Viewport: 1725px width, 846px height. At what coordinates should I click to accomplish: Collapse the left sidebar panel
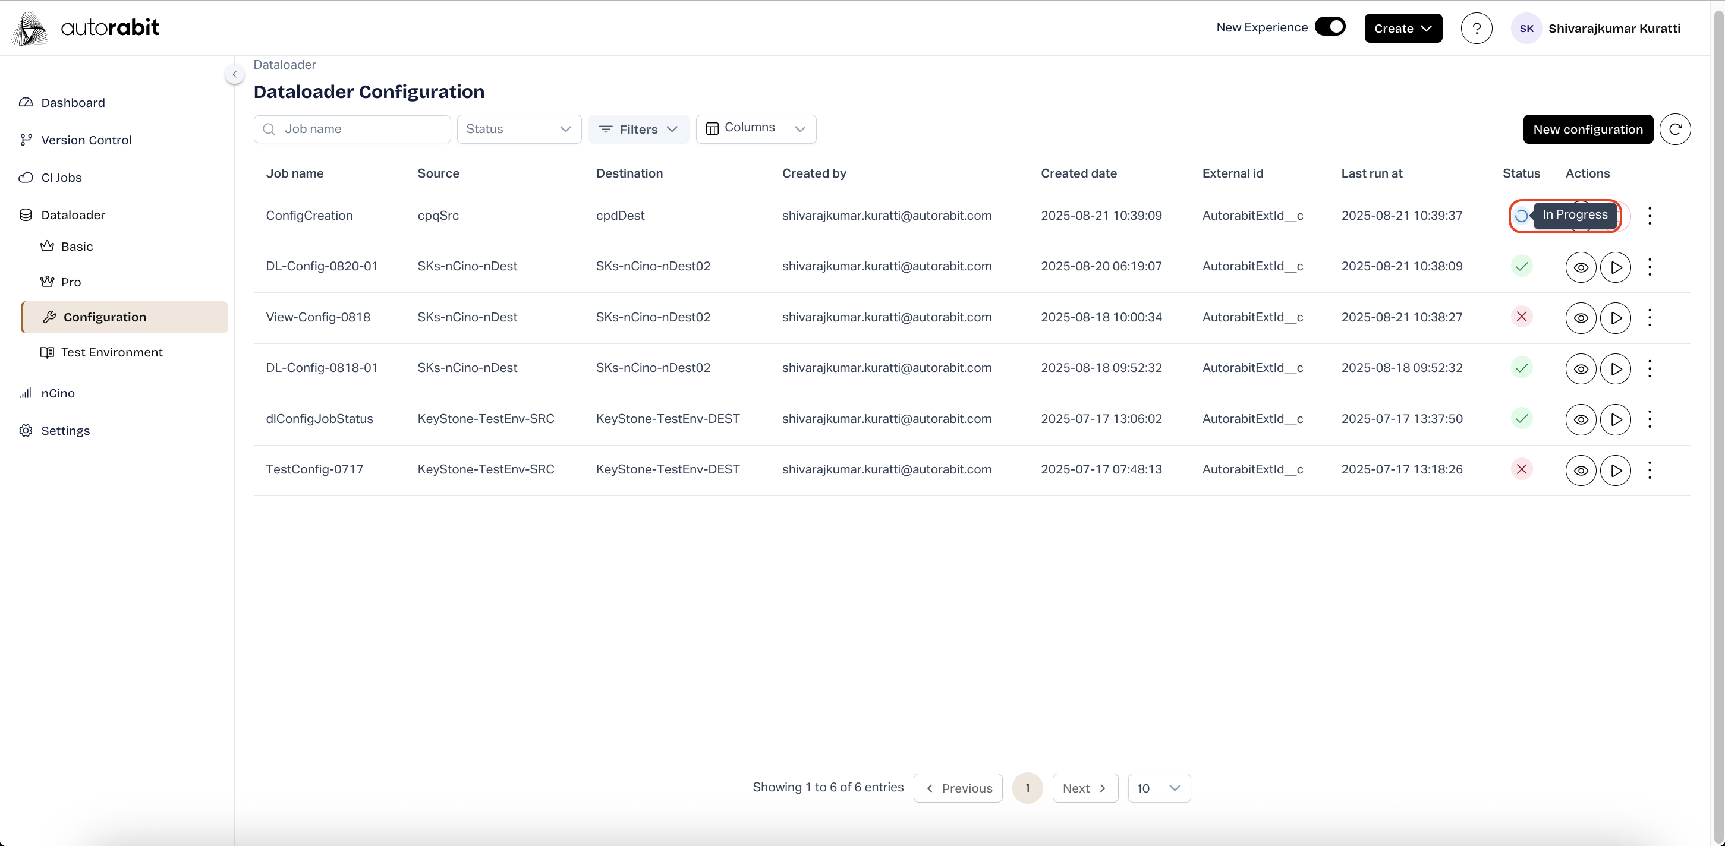pyautogui.click(x=234, y=74)
